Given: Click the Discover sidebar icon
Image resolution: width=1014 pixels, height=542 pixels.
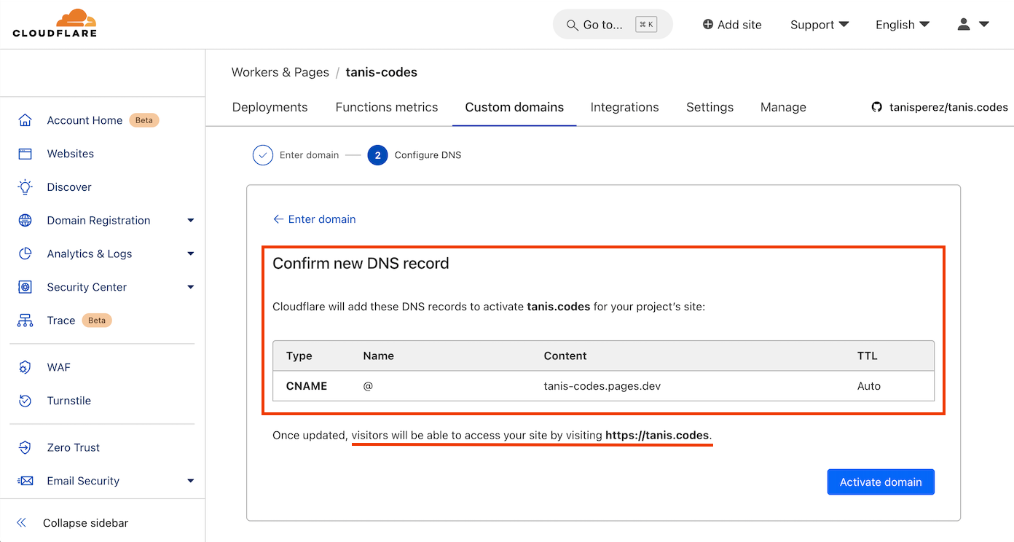Looking at the screenshot, I should click(24, 186).
